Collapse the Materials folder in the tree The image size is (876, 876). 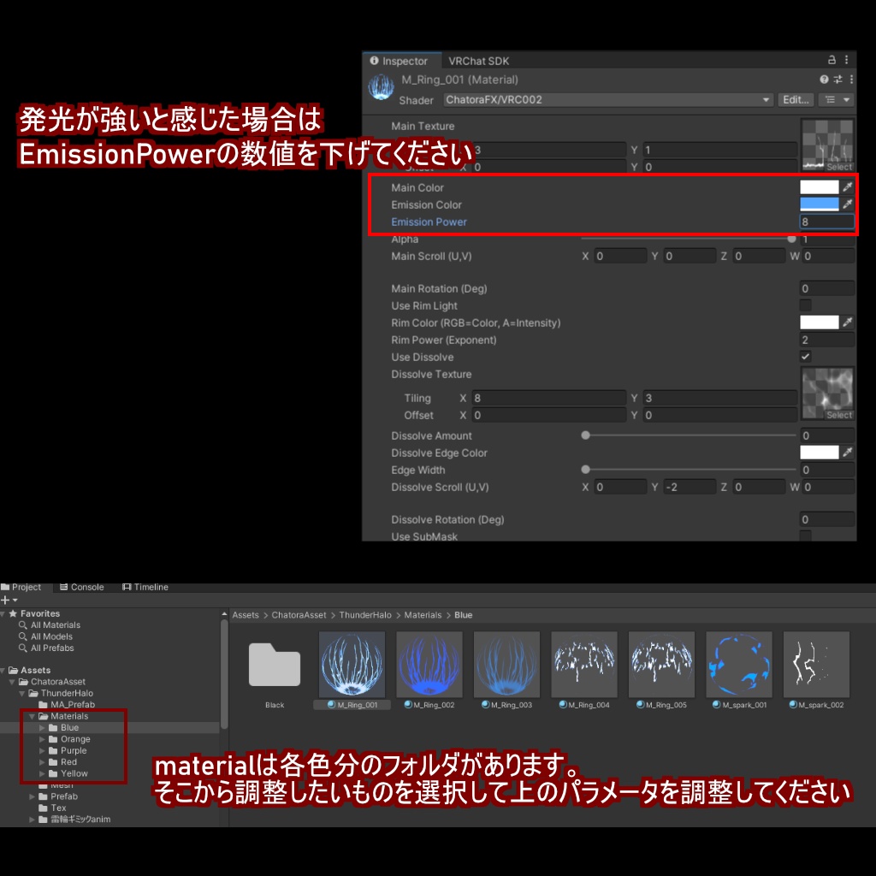point(33,716)
